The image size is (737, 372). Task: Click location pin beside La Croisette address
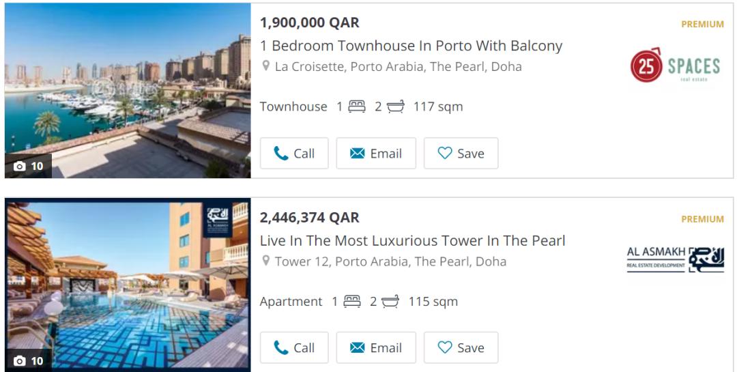point(266,66)
